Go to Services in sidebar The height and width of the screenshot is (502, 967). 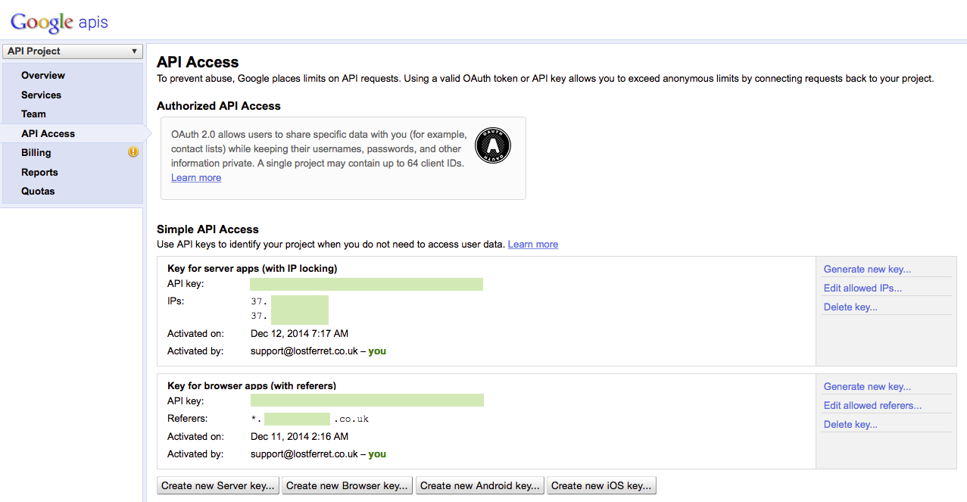coord(41,95)
